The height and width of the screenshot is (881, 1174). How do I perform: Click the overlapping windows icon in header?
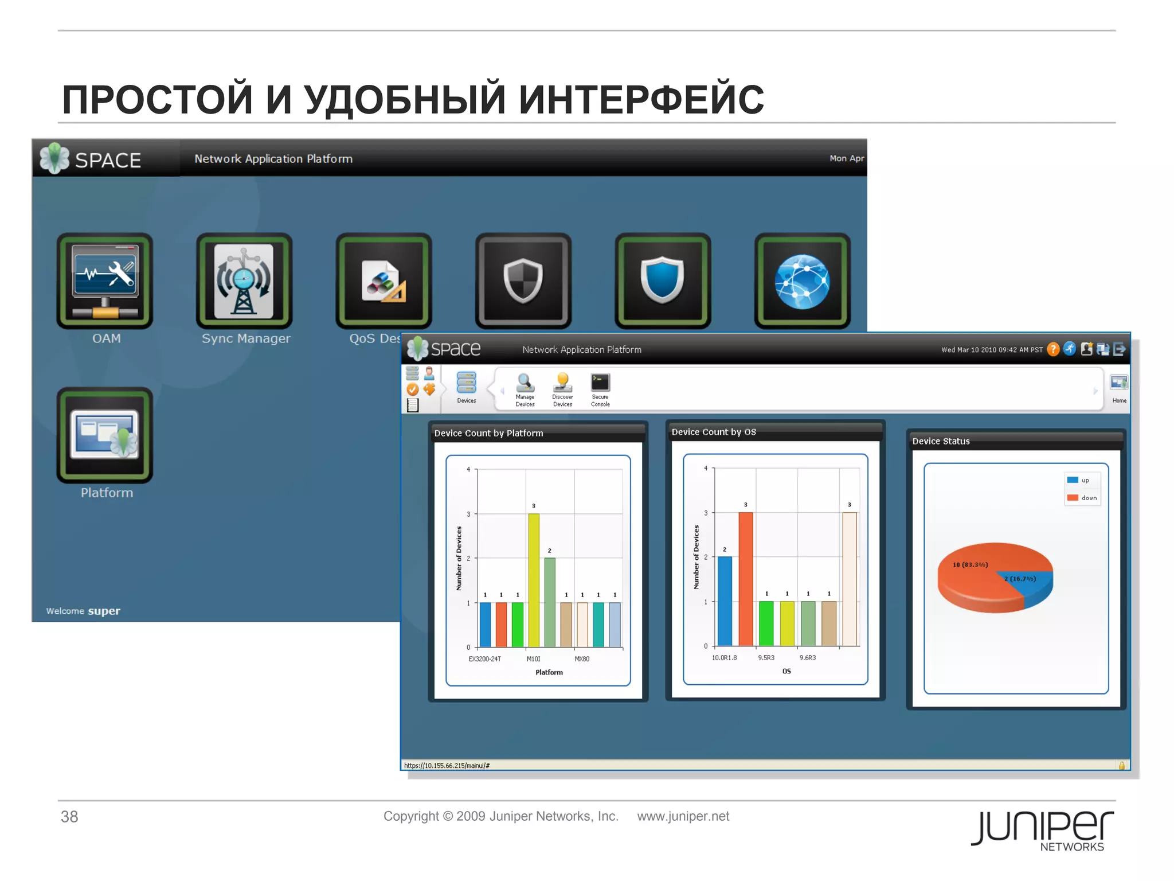coord(1103,349)
